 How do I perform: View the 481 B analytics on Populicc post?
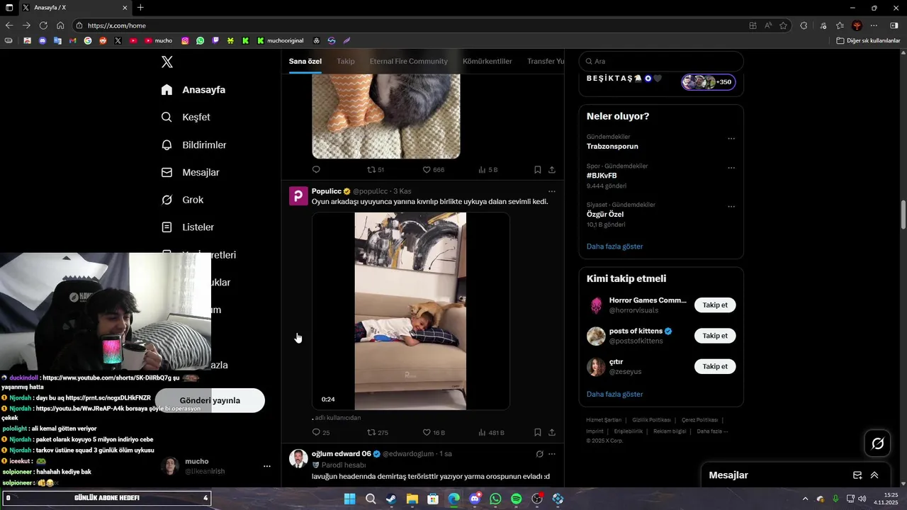point(491,432)
